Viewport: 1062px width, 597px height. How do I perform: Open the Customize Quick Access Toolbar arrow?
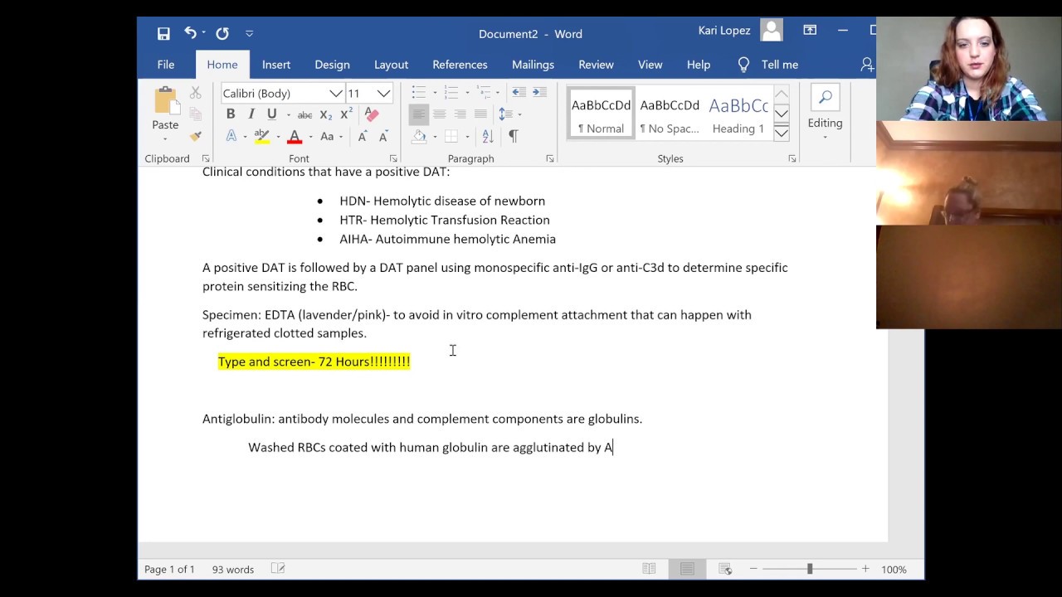click(249, 33)
